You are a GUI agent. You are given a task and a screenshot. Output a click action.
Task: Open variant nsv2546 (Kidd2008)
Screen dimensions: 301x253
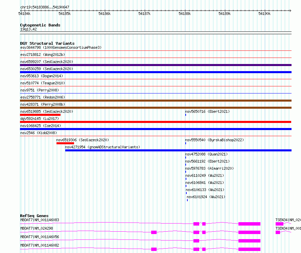coord(39,133)
